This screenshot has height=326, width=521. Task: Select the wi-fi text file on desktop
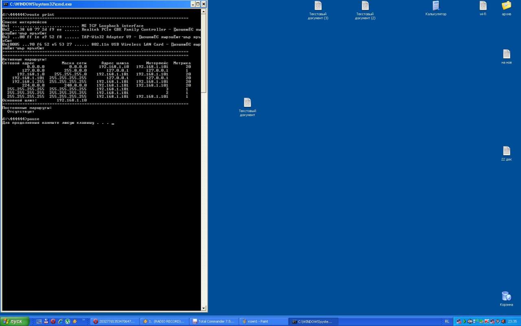pyautogui.click(x=483, y=8)
